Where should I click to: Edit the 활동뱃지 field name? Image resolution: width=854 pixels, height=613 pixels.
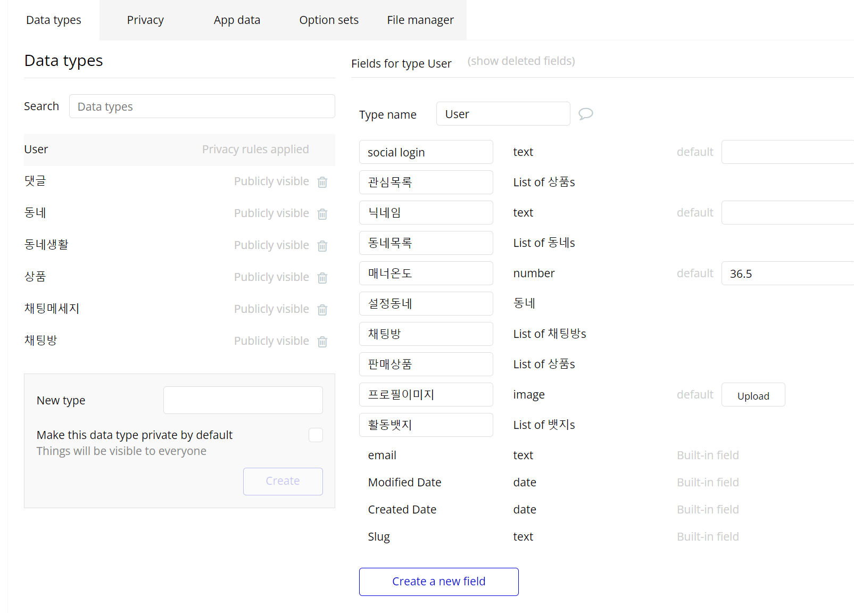point(426,425)
